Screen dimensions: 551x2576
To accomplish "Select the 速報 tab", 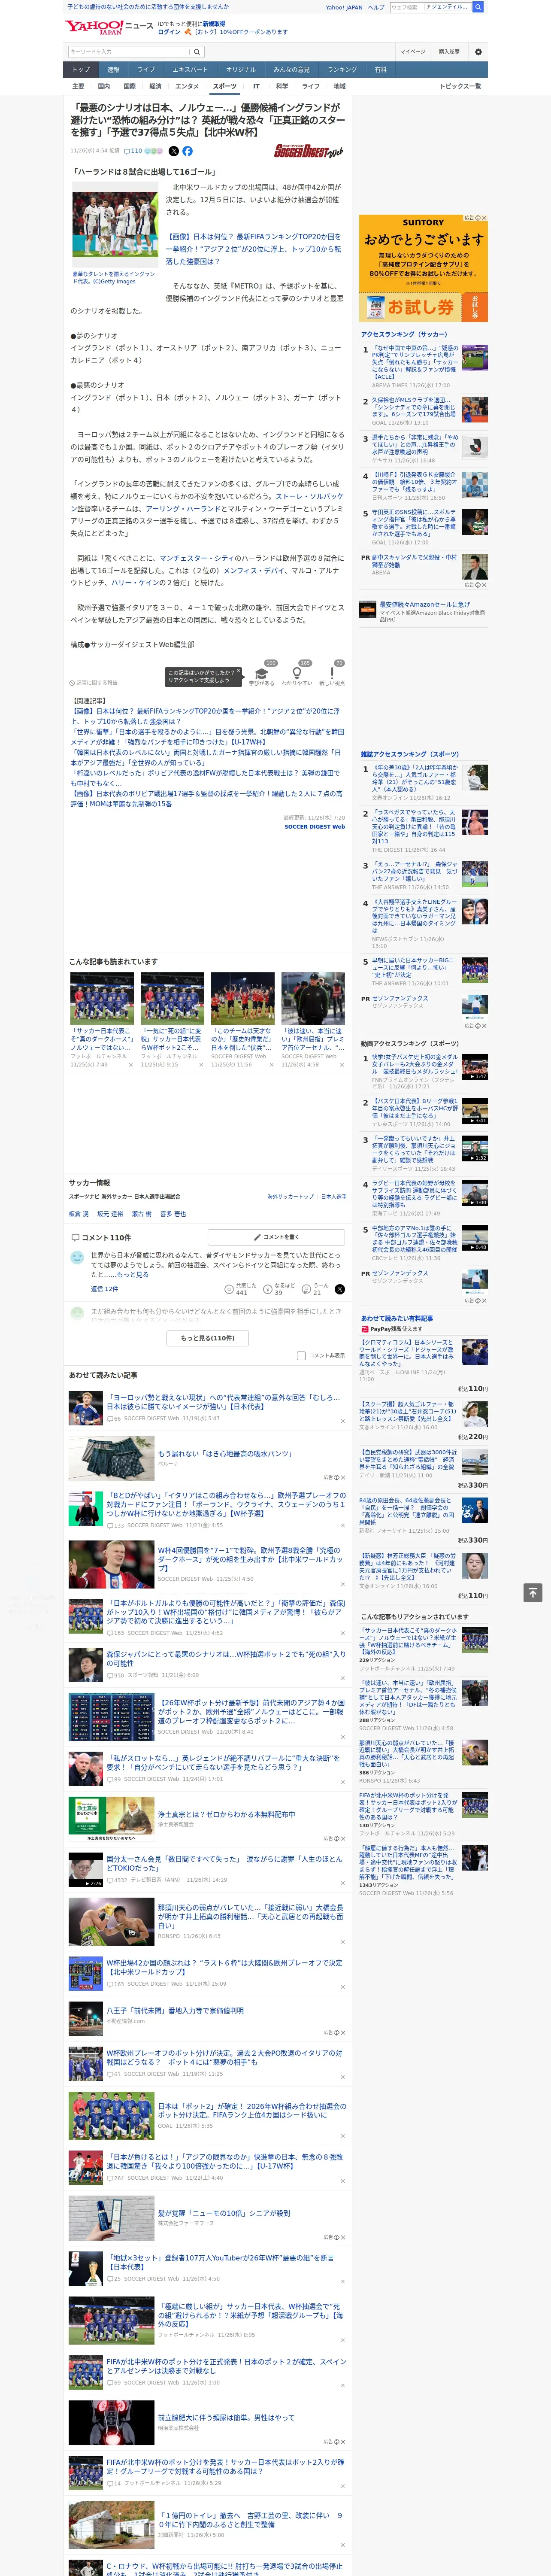I will [113, 69].
